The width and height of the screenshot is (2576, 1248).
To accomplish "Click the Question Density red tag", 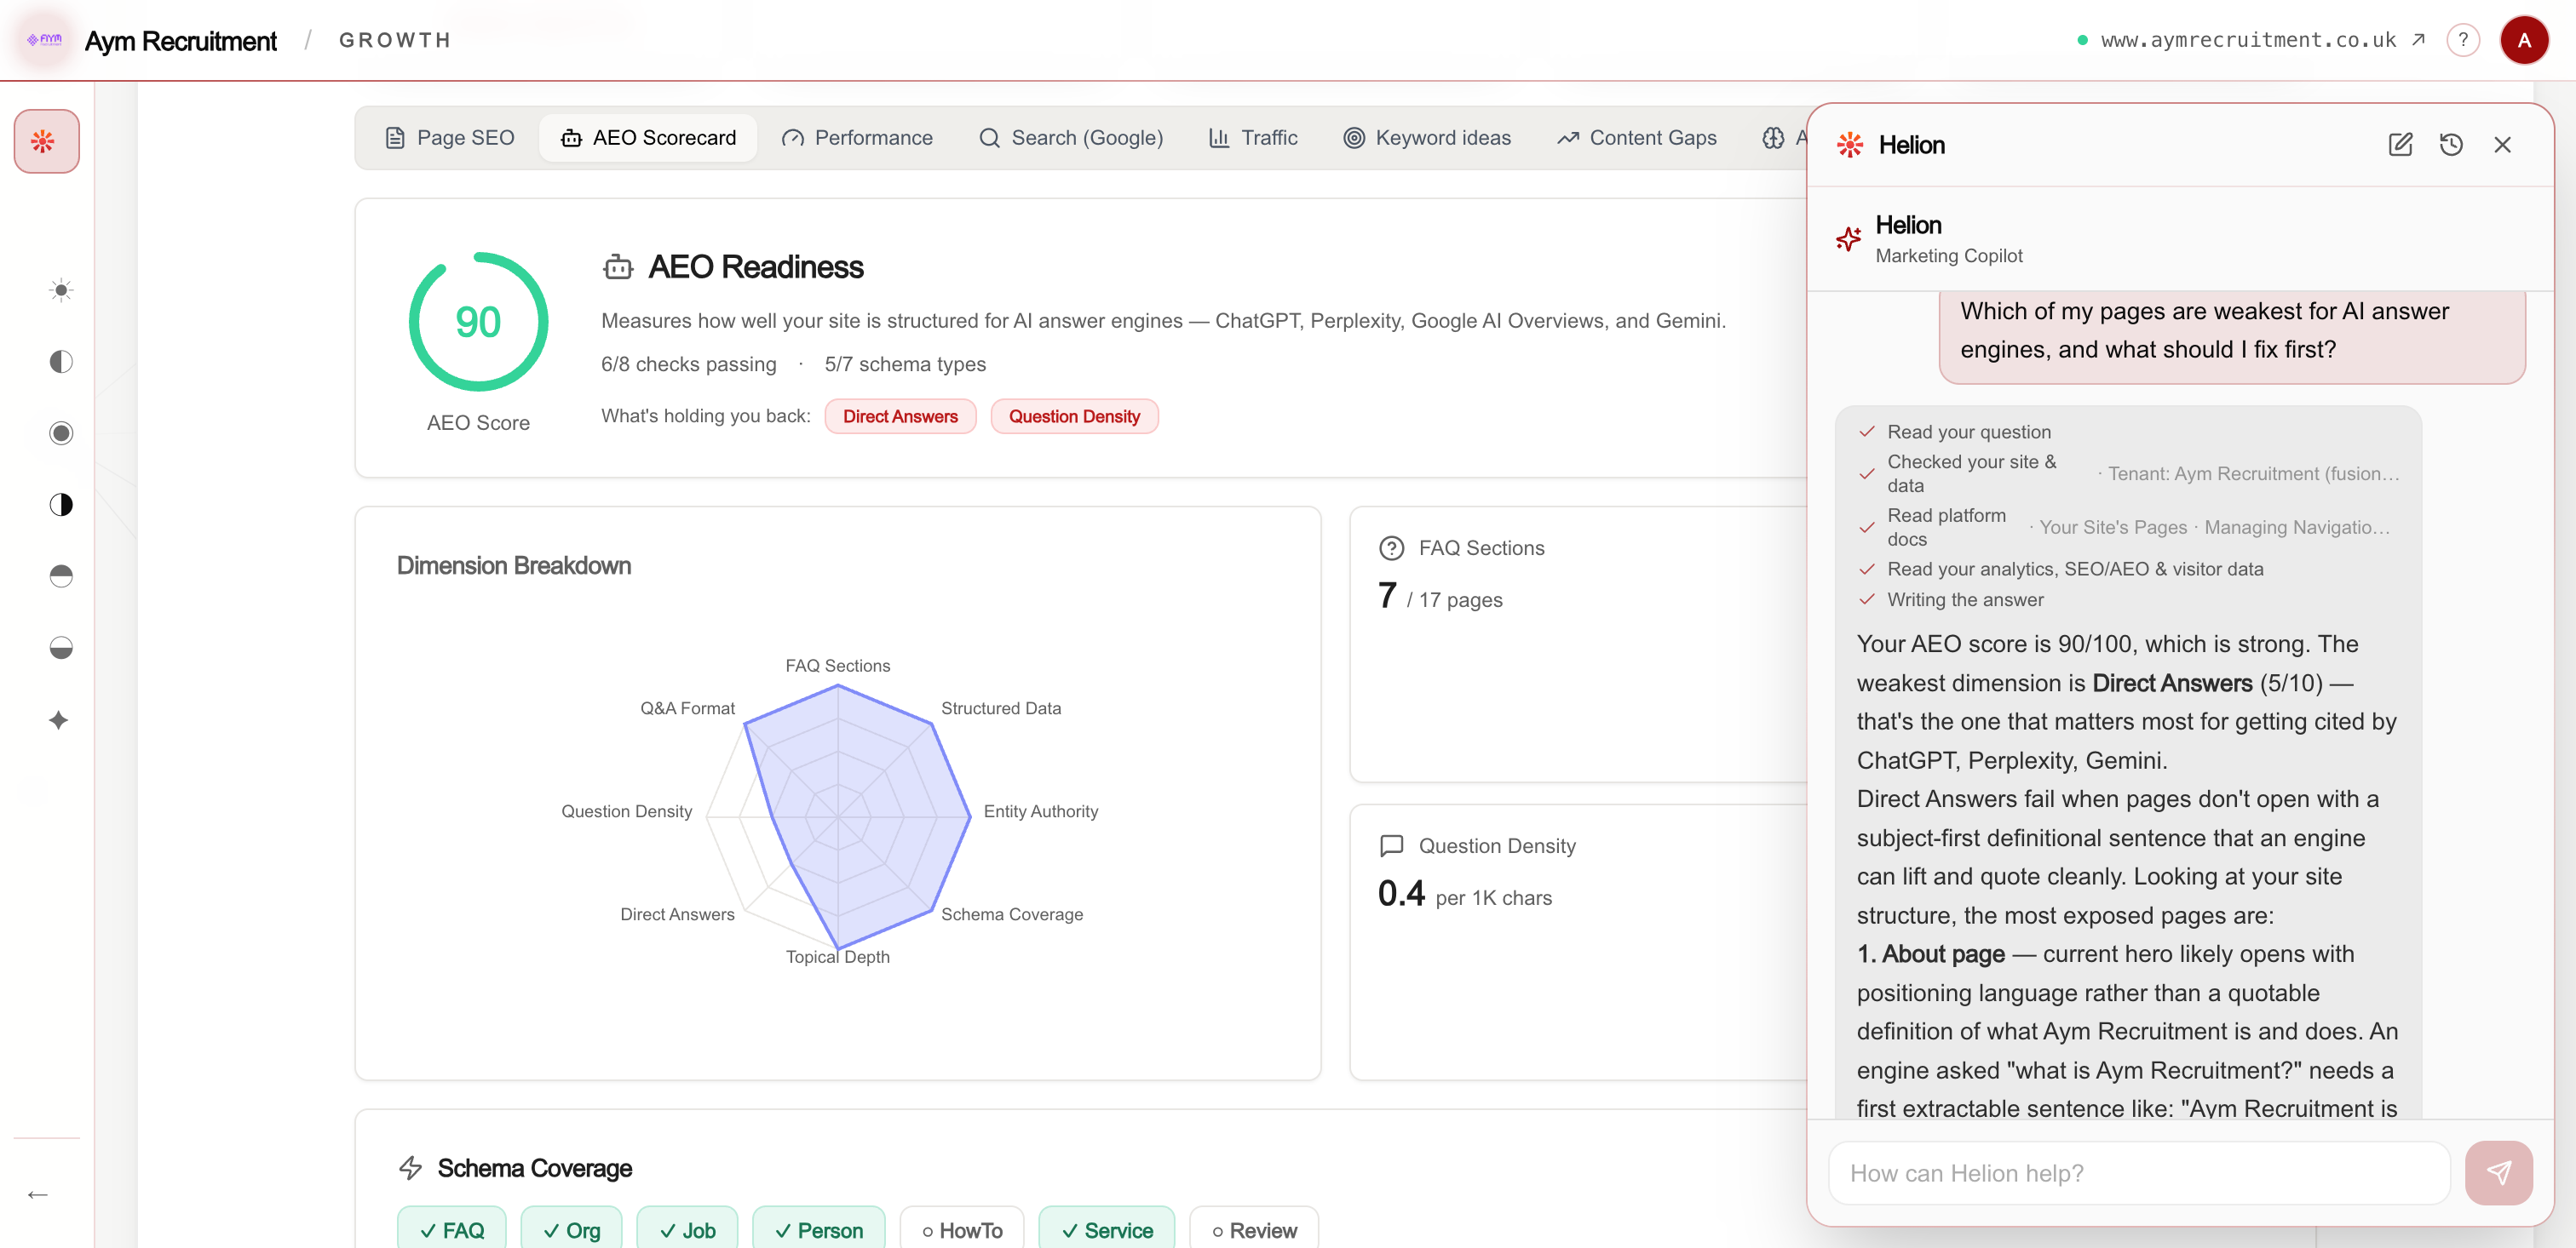I will (x=1074, y=416).
